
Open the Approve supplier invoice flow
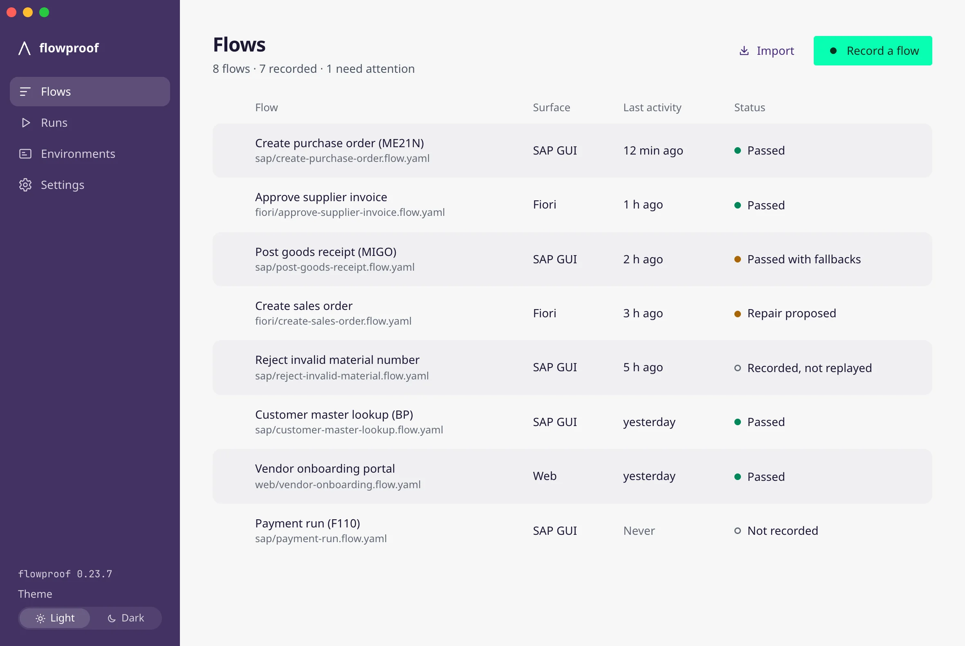click(x=572, y=205)
